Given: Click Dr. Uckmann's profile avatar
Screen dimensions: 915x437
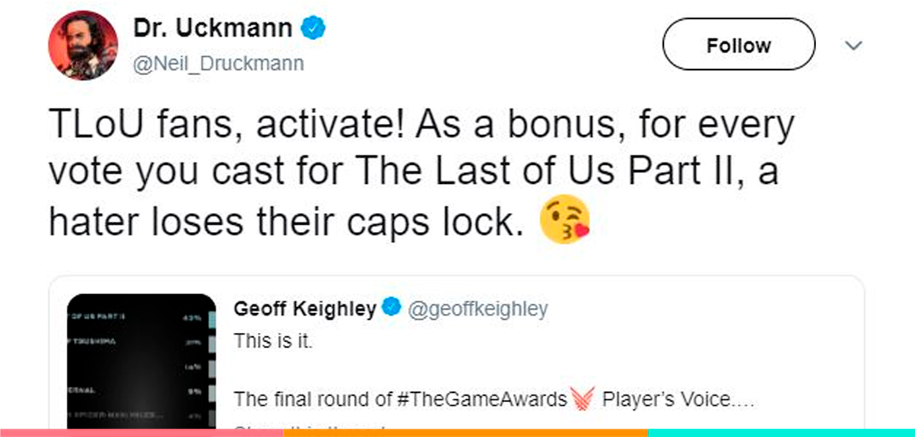Looking at the screenshot, I should click(x=83, y=46).
